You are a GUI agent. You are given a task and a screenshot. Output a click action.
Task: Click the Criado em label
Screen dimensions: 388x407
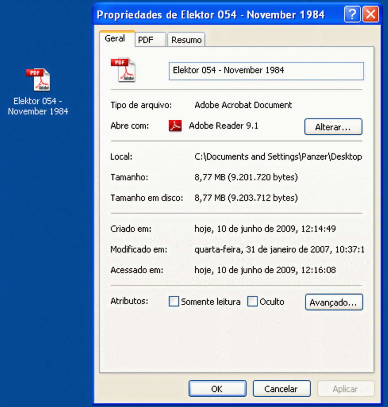[131, 229]
